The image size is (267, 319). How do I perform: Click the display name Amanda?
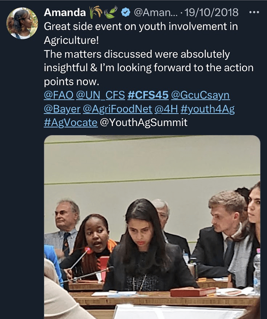tap(65, 12)
